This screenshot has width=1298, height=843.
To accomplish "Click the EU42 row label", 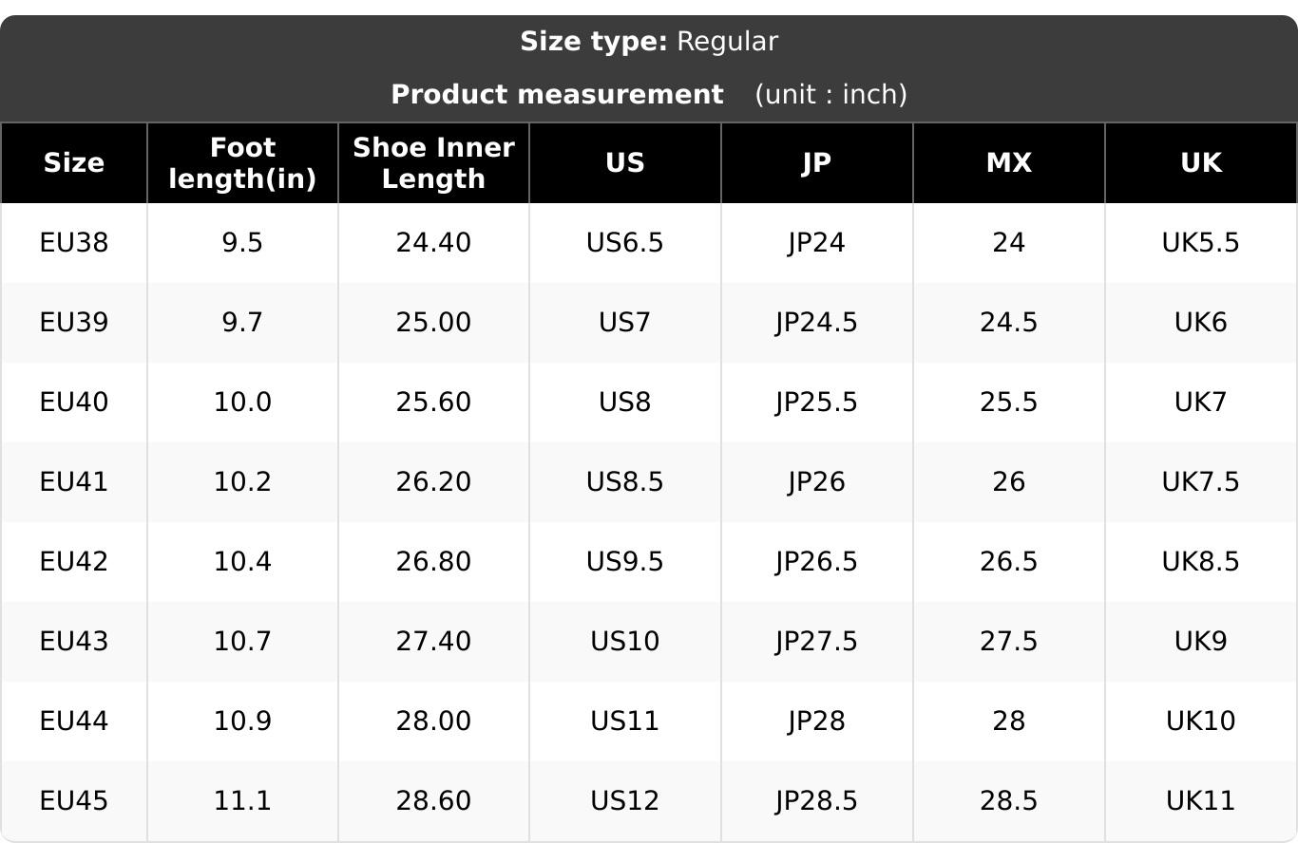I will pyautogui.click(x=74, y=562).
